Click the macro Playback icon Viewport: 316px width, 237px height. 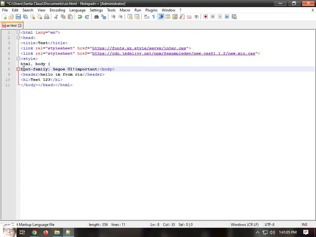[220, 17]
